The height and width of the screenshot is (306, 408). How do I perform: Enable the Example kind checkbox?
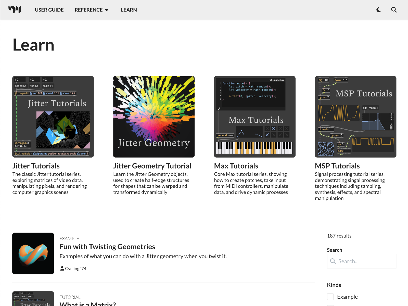[330, 297]
